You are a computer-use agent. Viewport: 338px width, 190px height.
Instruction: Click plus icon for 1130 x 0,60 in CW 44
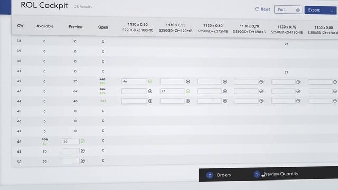225,101
